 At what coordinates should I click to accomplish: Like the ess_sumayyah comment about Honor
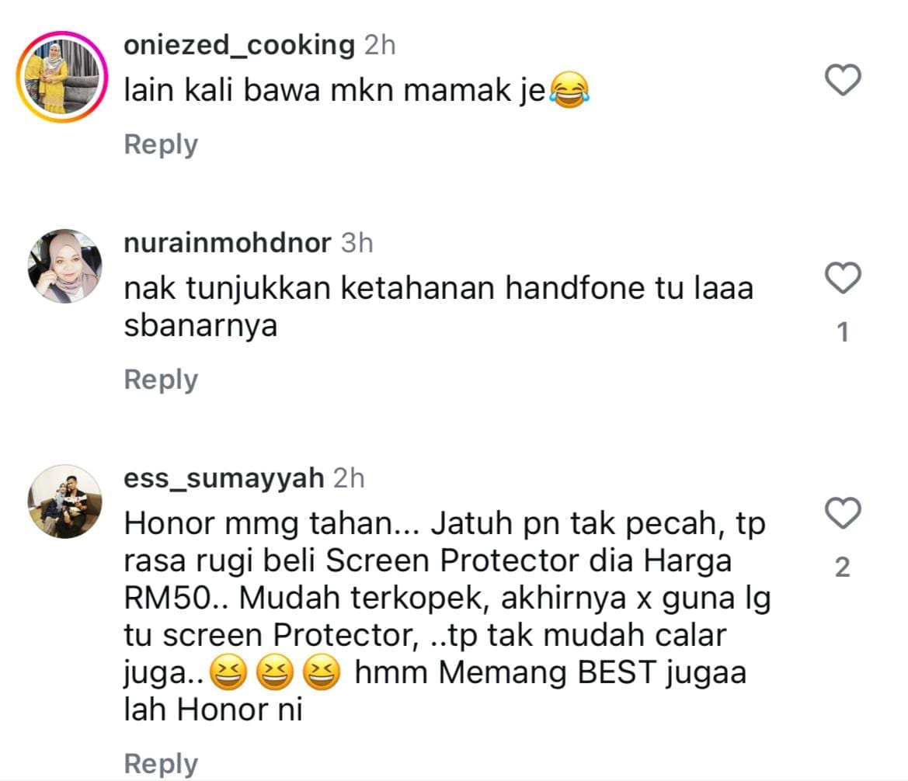coord(844,513)
